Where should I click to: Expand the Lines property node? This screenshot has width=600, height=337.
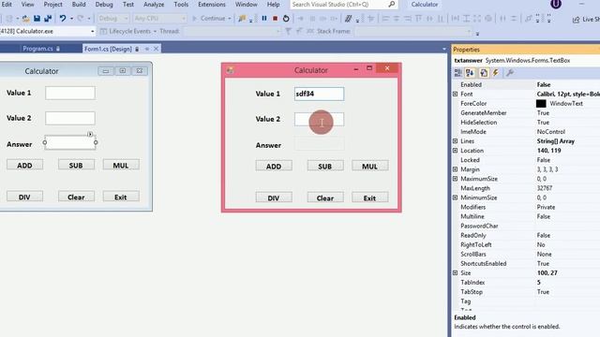tap(455, 141)
